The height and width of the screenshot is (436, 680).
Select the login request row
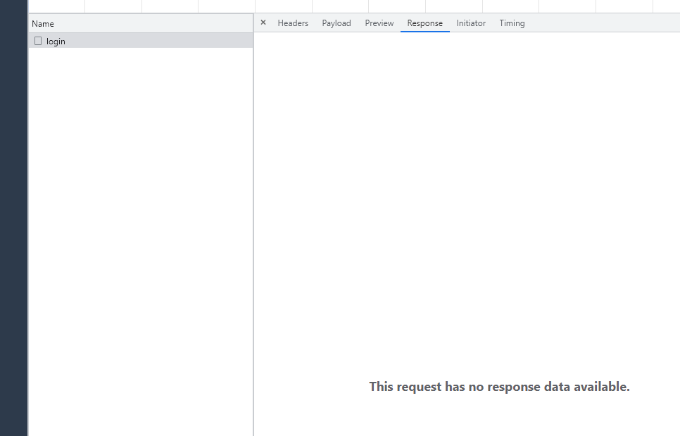click(x=141, y=41)
